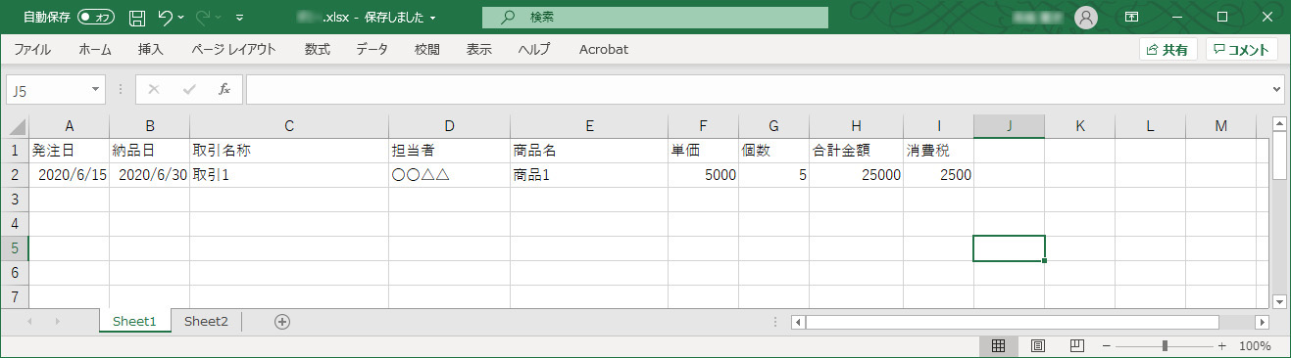Image resolution: width=1291 pixels, height=358 pixels.
Task: Open the Undo history dropdown arrow
Action: [181, 18]
